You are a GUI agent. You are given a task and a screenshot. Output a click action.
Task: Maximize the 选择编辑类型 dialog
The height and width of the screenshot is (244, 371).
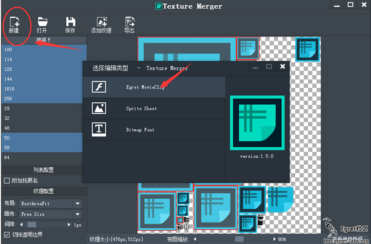269,66
